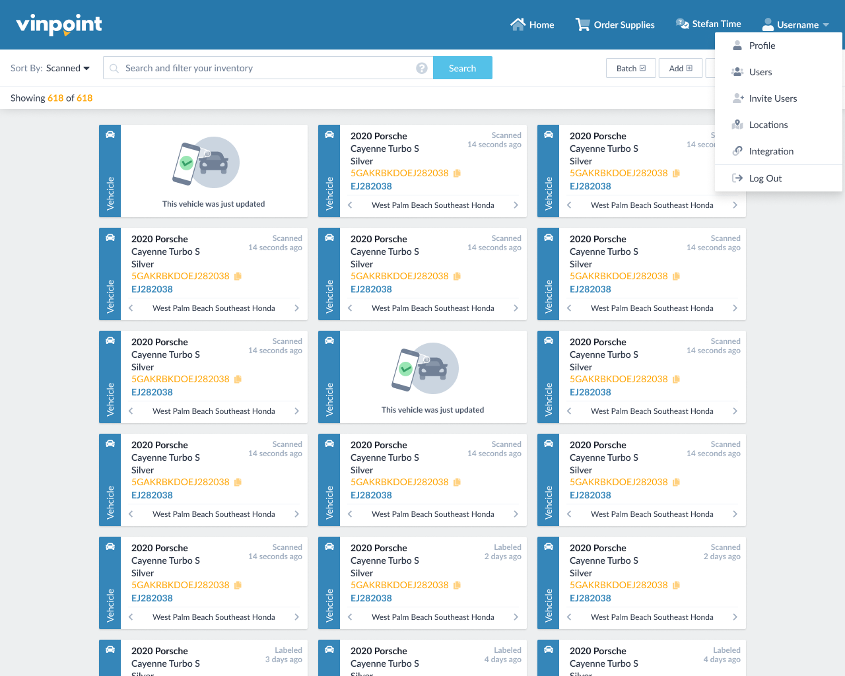The height and width of the screenshot is (676, 845).
Task: Open Locations from the user menu
Action: pyautogui.click(x=778, y=125)
